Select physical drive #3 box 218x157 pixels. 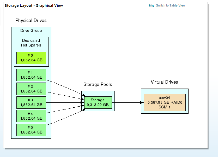coord(31,102)
